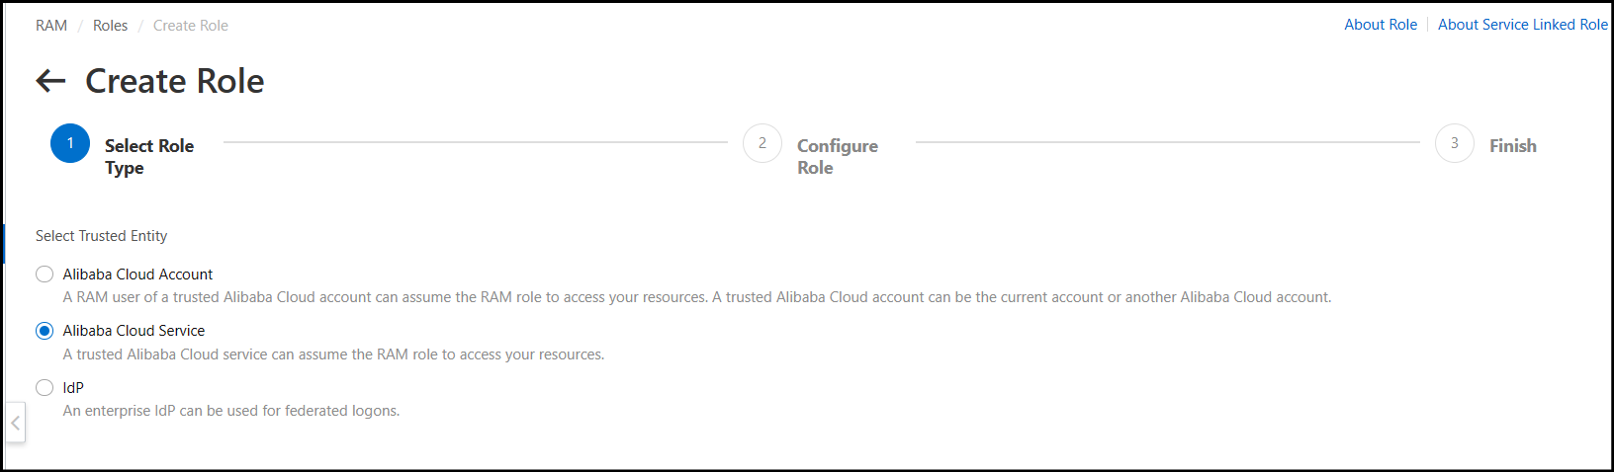This screenshot has height=472, width=1614.
Task: Click the step 3 circle icon
Action: (x=1454, y=143)
